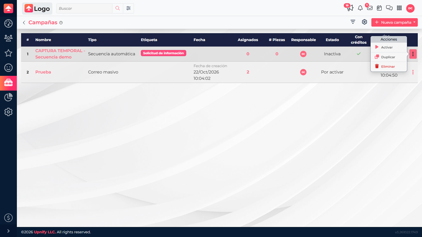Open campaign table settings gear

[365, 22]
